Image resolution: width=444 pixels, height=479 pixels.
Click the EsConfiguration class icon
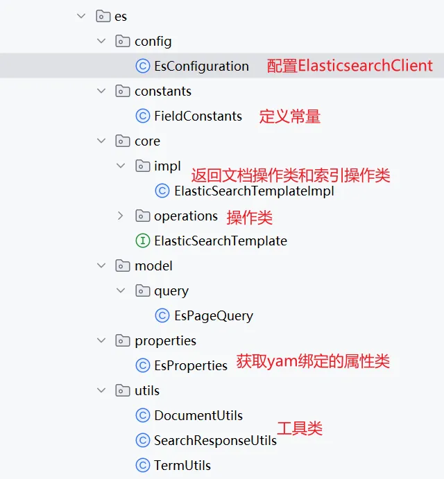point(142,66)
